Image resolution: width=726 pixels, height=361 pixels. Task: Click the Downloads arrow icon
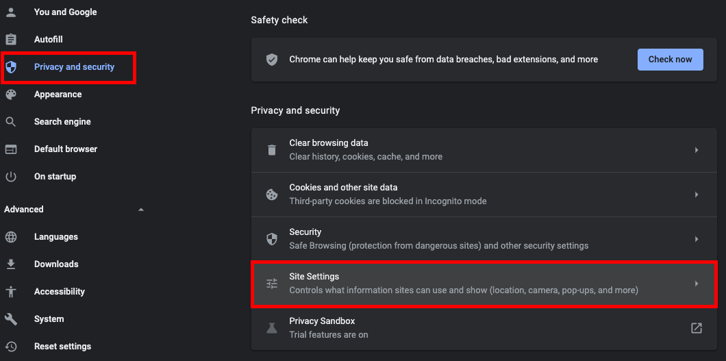pyautogui.click(x=11, y=264)
